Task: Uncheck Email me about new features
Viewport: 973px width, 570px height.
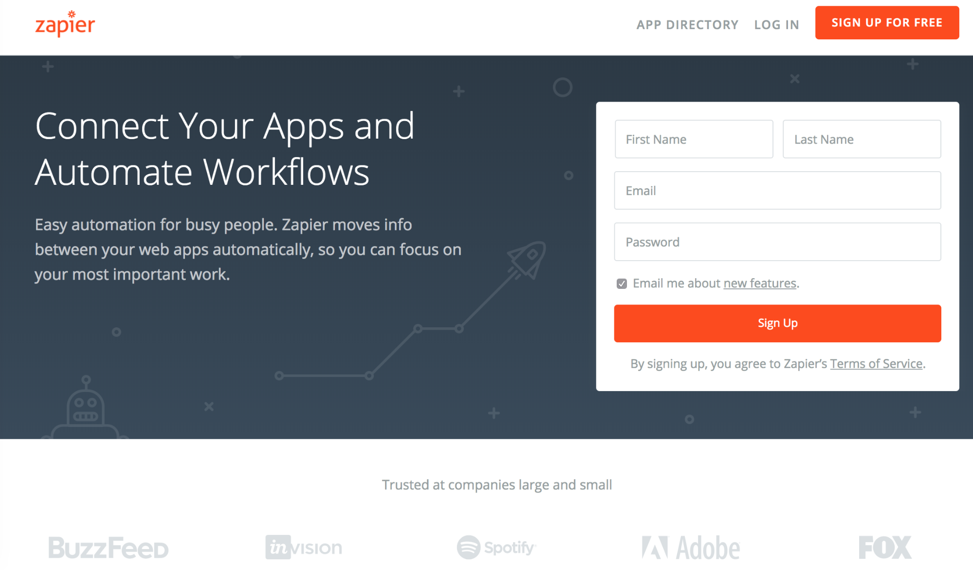Action: pyautogui.click(x=622, y=284)
